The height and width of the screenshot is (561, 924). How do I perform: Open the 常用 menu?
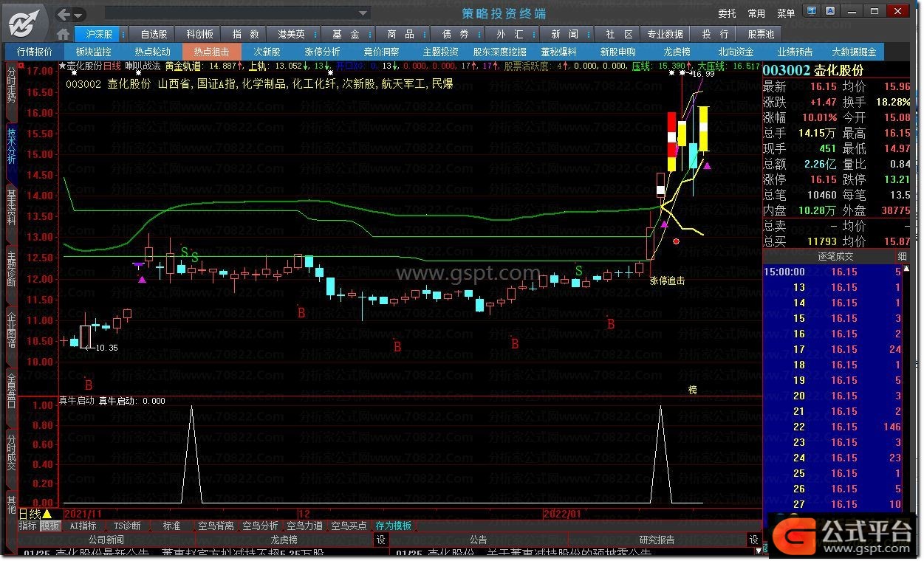pyautogui.click(x=756, y=14)
